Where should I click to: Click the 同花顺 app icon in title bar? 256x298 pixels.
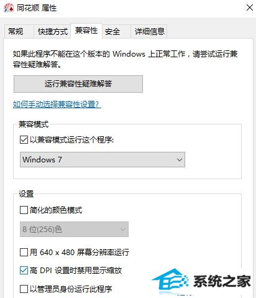9,8
